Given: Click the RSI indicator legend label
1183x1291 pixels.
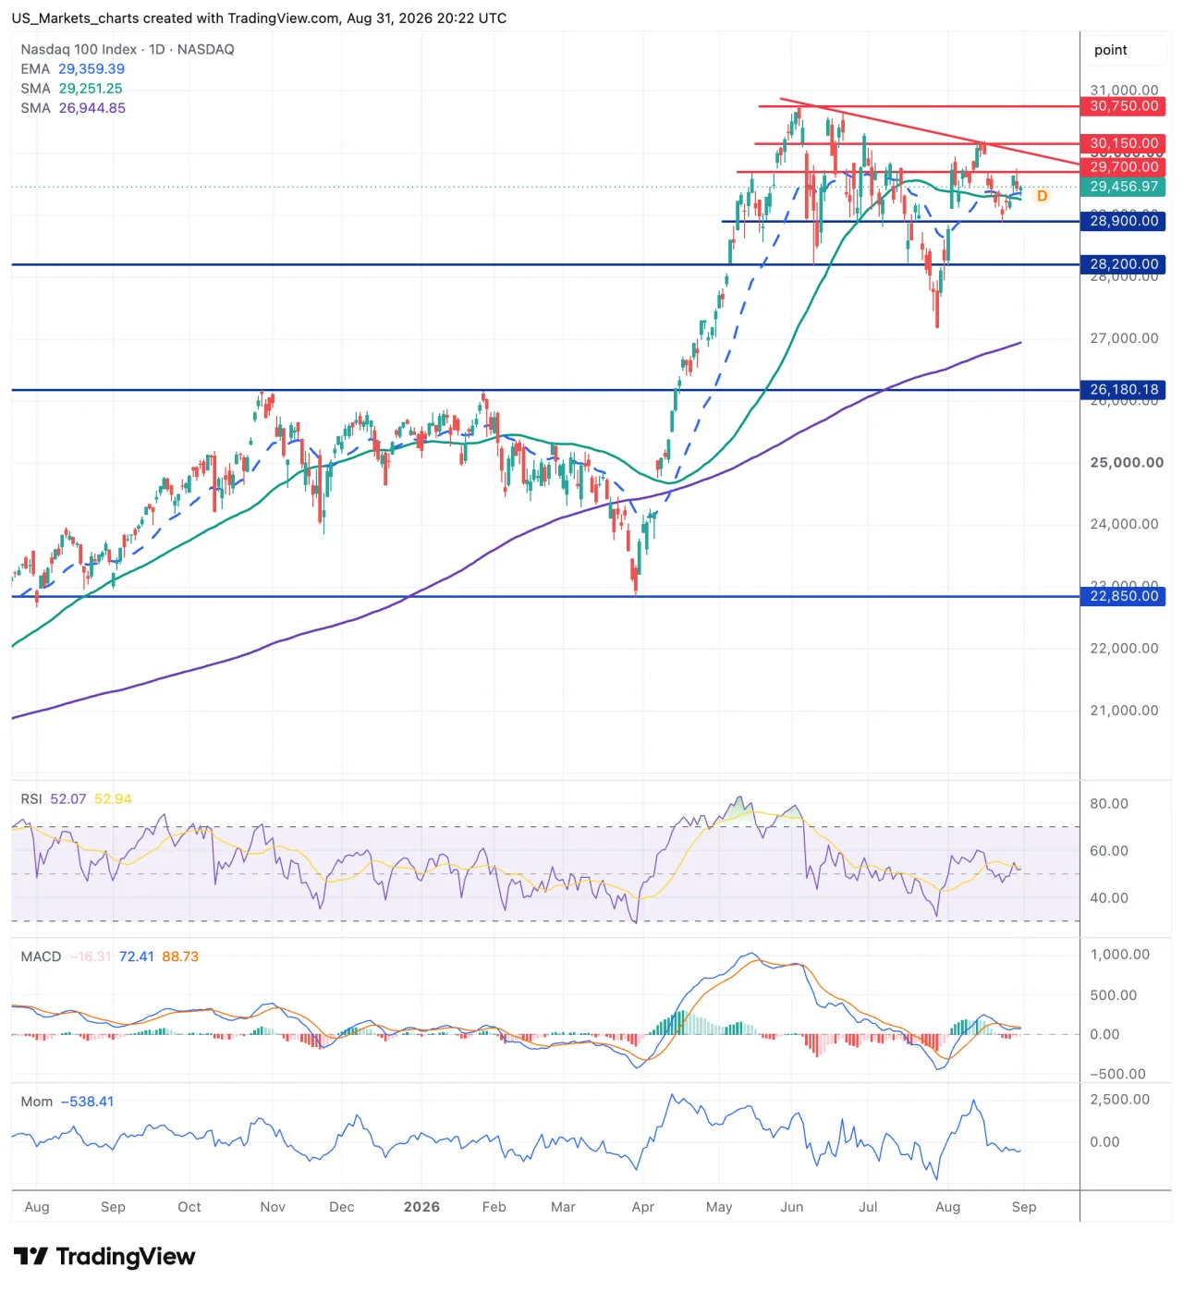Looking at the screenshot, I should (x=31, y=798).
